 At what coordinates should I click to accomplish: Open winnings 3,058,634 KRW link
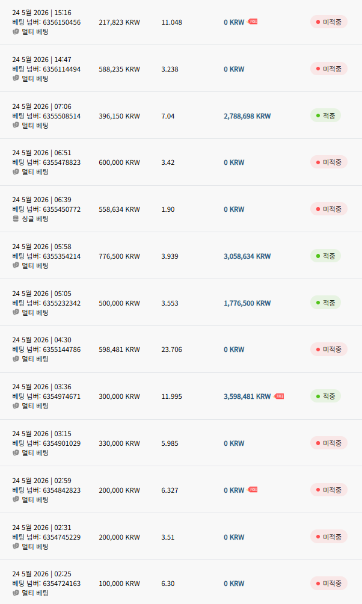pyautogui.click(x=247, y=256)
